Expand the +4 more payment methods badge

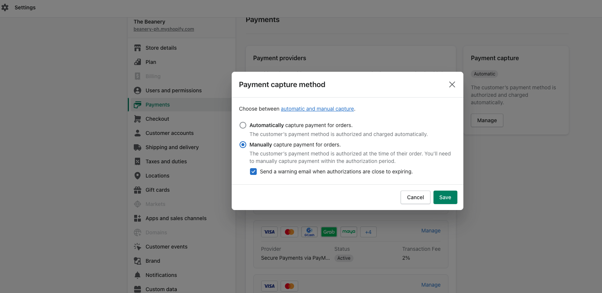click(368, 232)
